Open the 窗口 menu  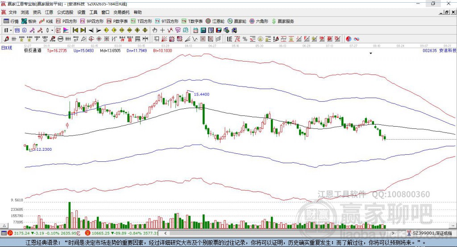coord(105,12)
